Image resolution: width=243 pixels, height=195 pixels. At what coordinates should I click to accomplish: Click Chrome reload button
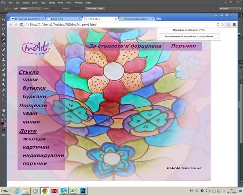(22, 24)
